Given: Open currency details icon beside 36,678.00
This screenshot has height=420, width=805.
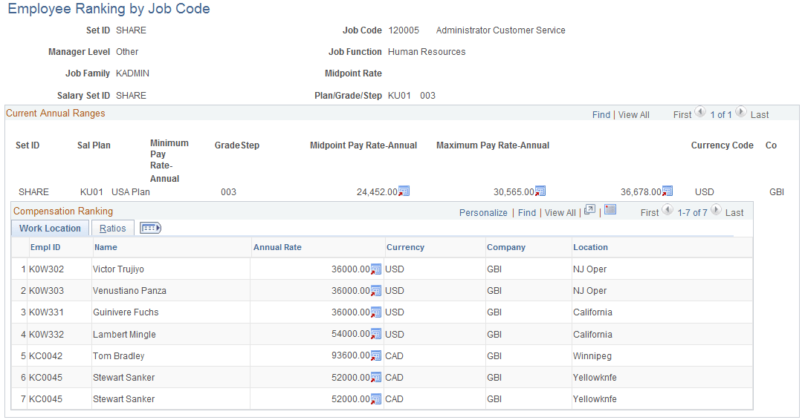Looking at the screenshot, I should click(667, 191).
